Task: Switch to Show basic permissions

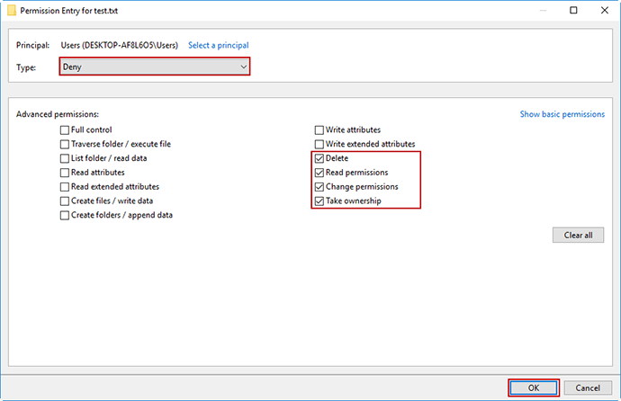Action: click(x=562, y=114)
